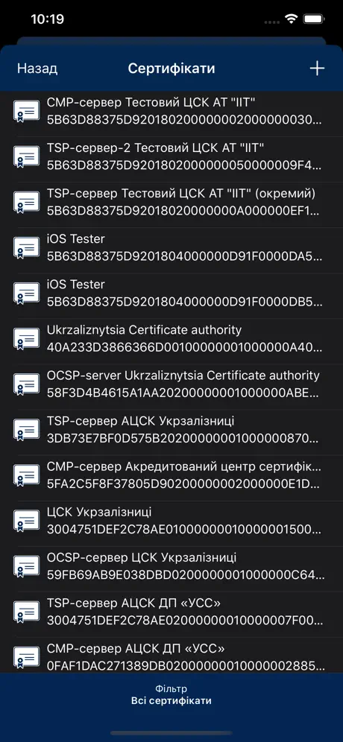
Task: Click the Сертифікати title in header
Action: point(171,69)
